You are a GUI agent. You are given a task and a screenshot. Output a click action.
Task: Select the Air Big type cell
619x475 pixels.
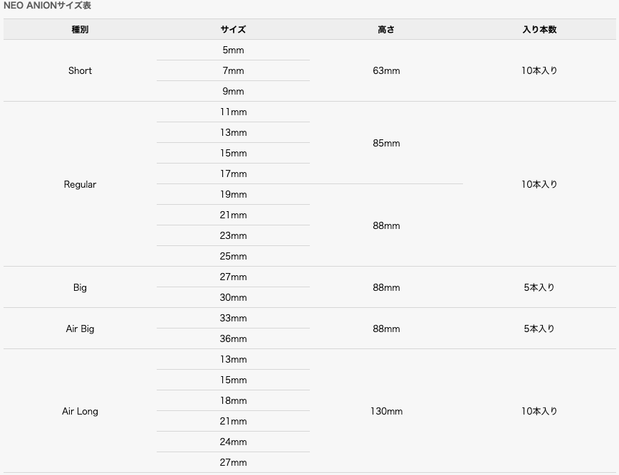tap(80, 329)
